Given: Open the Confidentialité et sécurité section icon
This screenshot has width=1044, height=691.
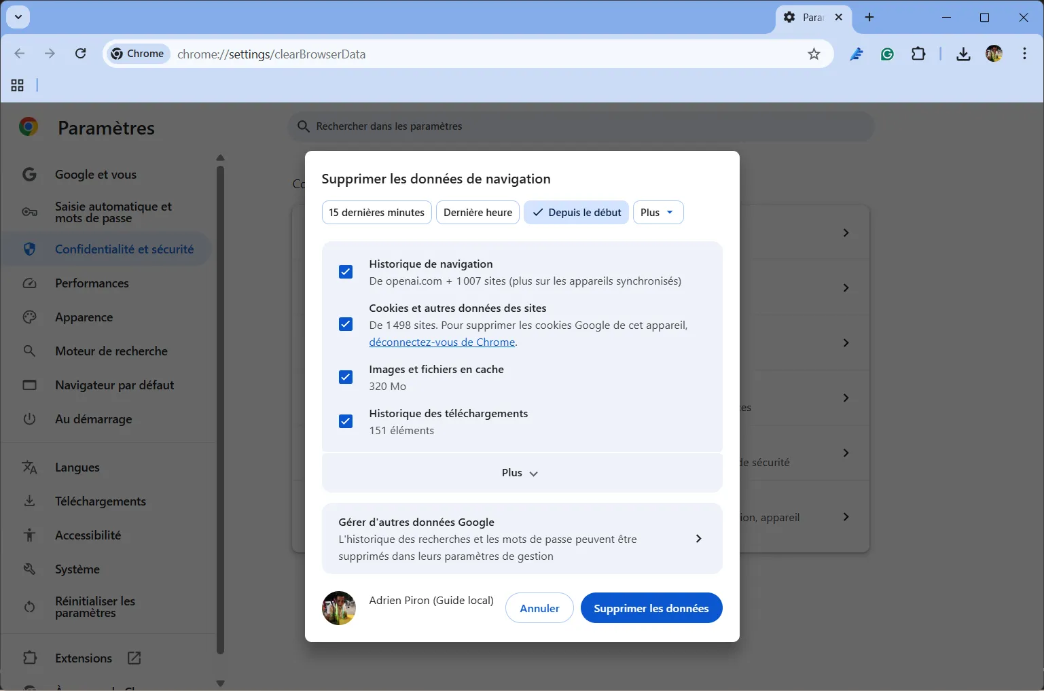Looking at the screenshot, I should 30,249.
